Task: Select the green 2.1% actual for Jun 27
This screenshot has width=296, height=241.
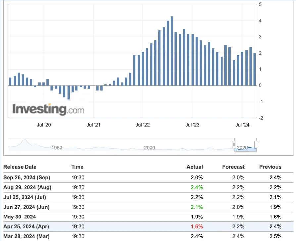Action: pyautogui.click(x=197, y=207)
